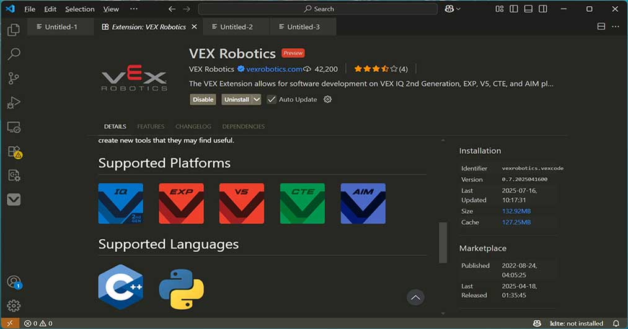Select the CHANGELOG tab
Viewport: 628px width, 329px height.
pyautogui.click(x=193, y=126)
